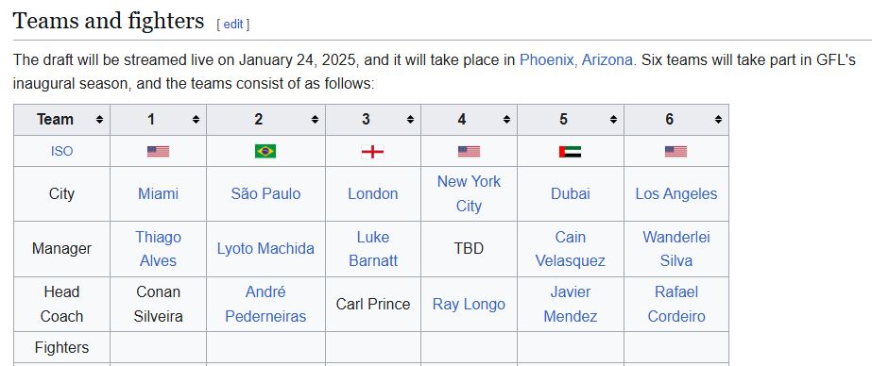
Task: Open the edit link for Teams and fighters
Action: point(233,24)
